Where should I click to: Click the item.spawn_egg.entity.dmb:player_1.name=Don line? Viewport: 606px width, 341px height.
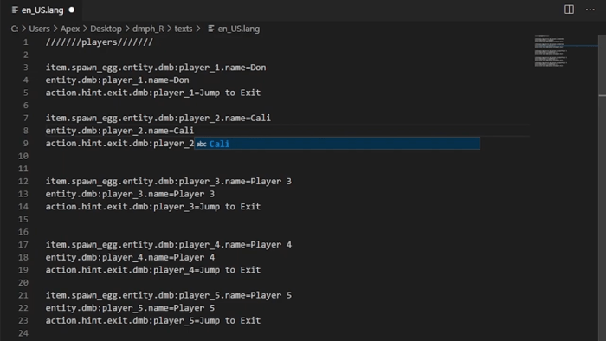coord(156,68)
